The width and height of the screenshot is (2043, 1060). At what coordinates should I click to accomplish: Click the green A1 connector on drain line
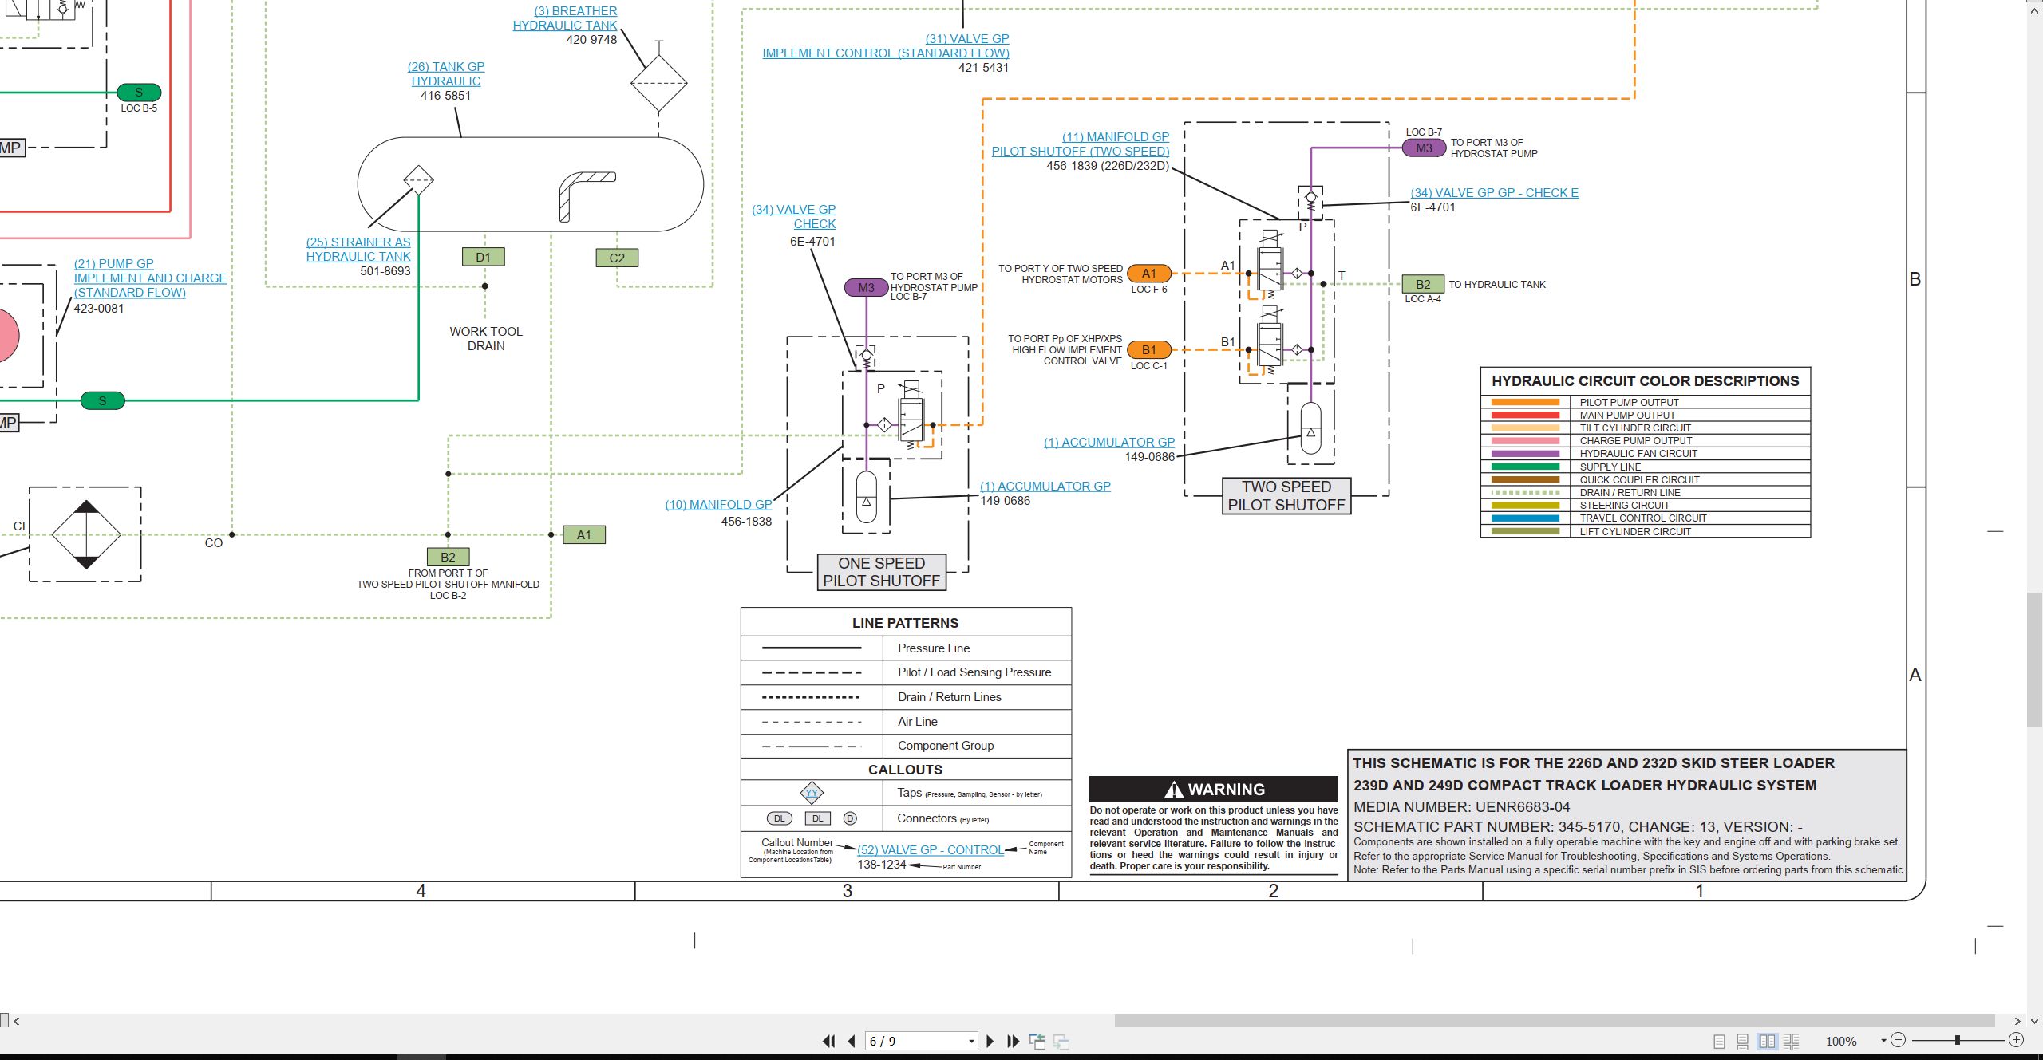584,535
